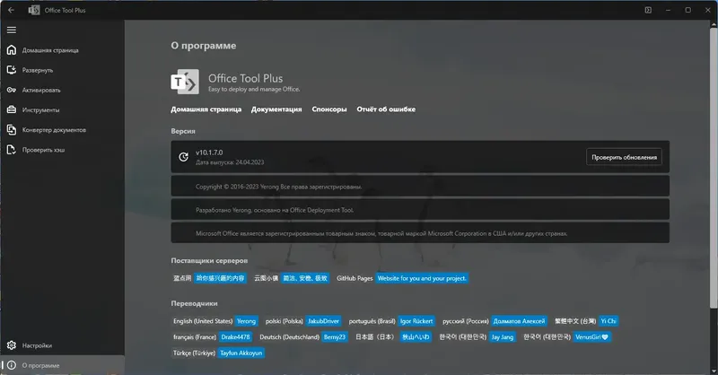Click the polski (Polska) label
This screenshot has height=375, width=718.
[285, 321]
